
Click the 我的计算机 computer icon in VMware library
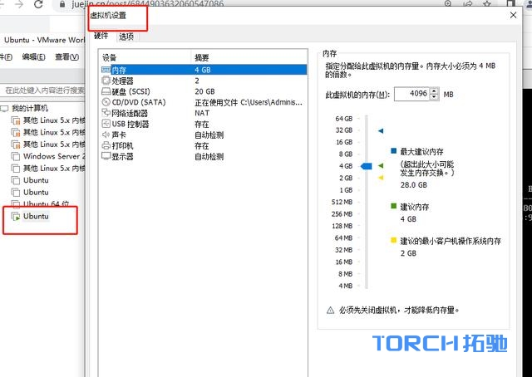click(4, 109)
